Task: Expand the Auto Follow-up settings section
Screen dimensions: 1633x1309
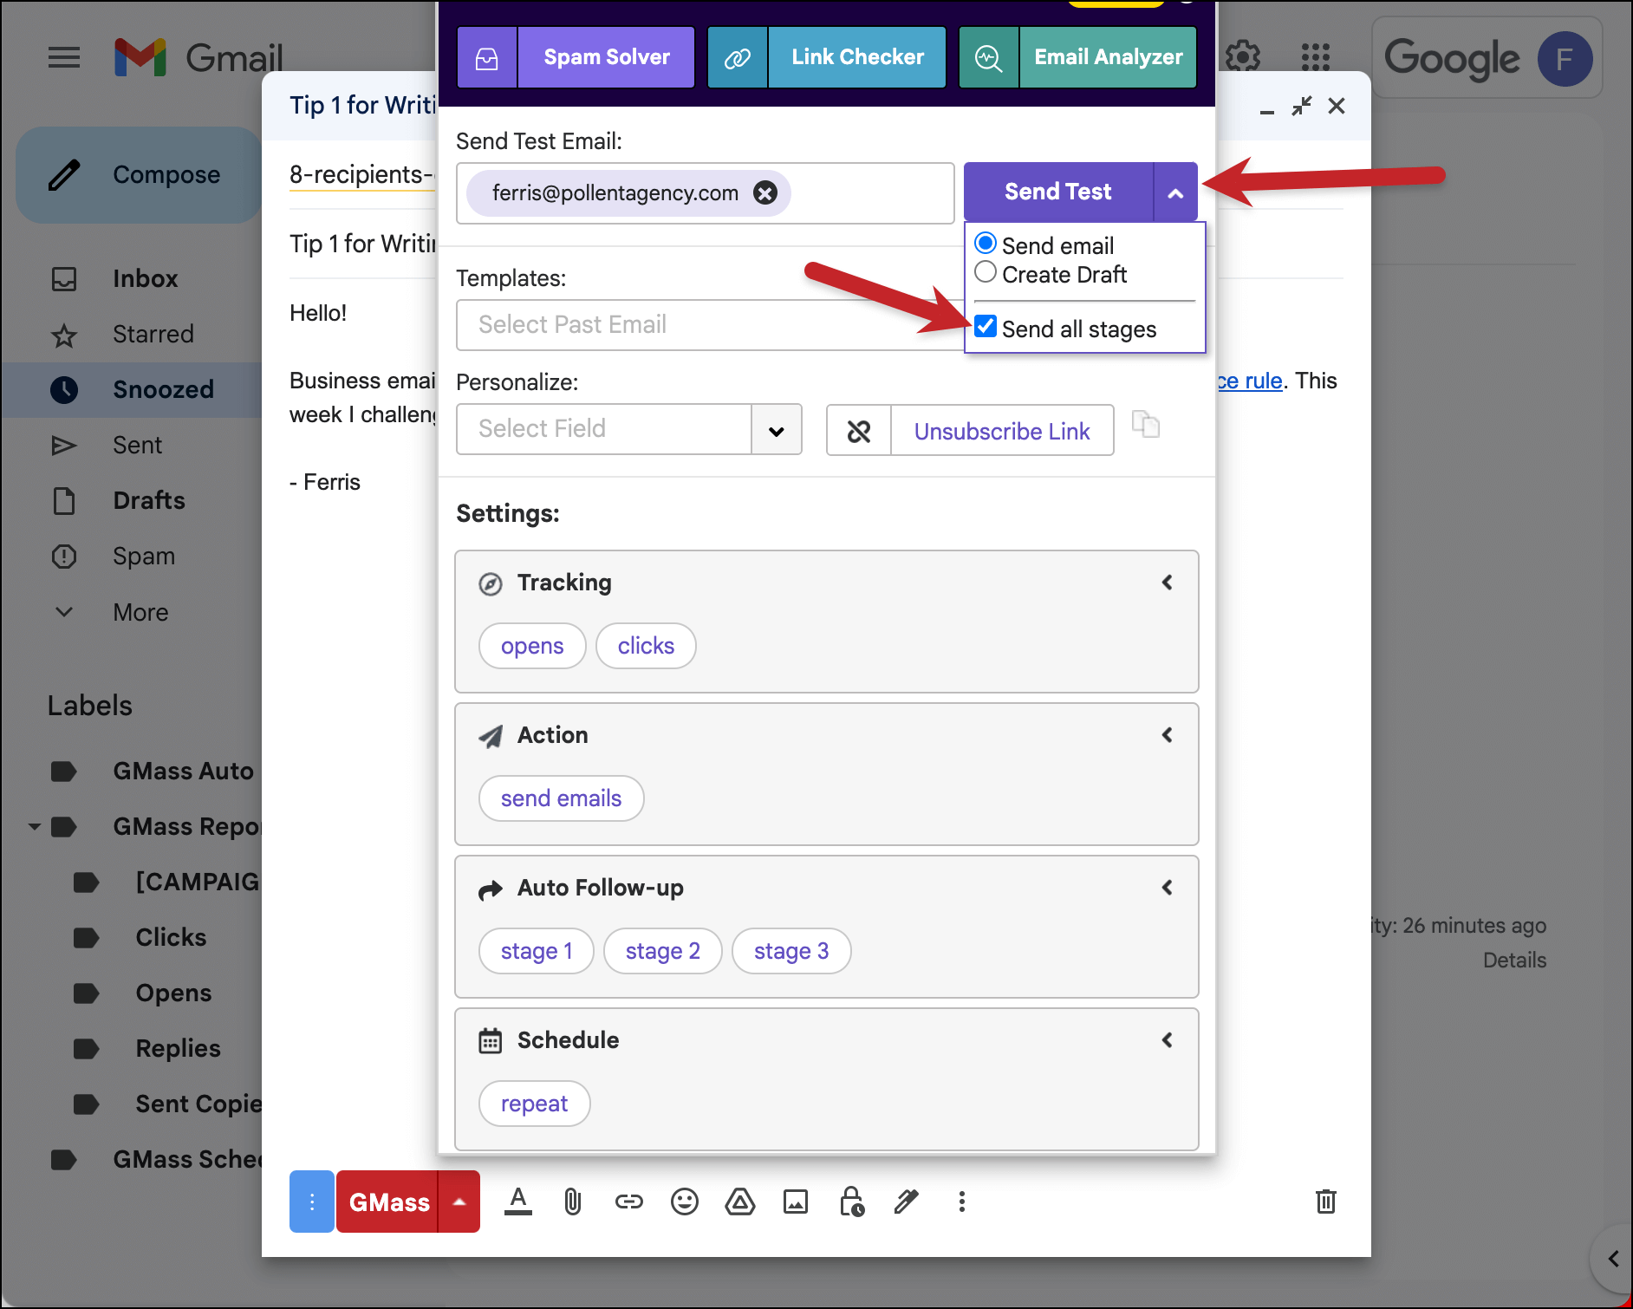Action: [1168, 888]
